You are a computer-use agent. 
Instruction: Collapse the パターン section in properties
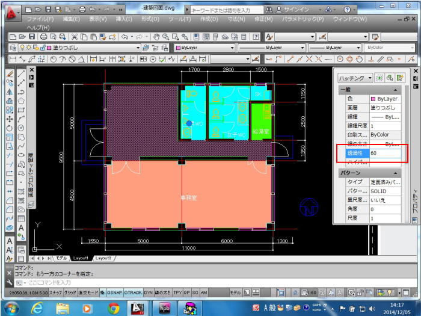396,173
